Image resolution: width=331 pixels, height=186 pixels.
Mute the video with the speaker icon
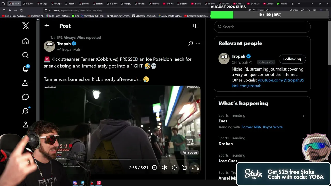tap(164, 168)
